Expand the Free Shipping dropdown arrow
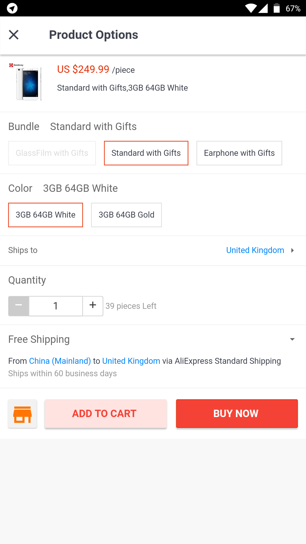 292,339
